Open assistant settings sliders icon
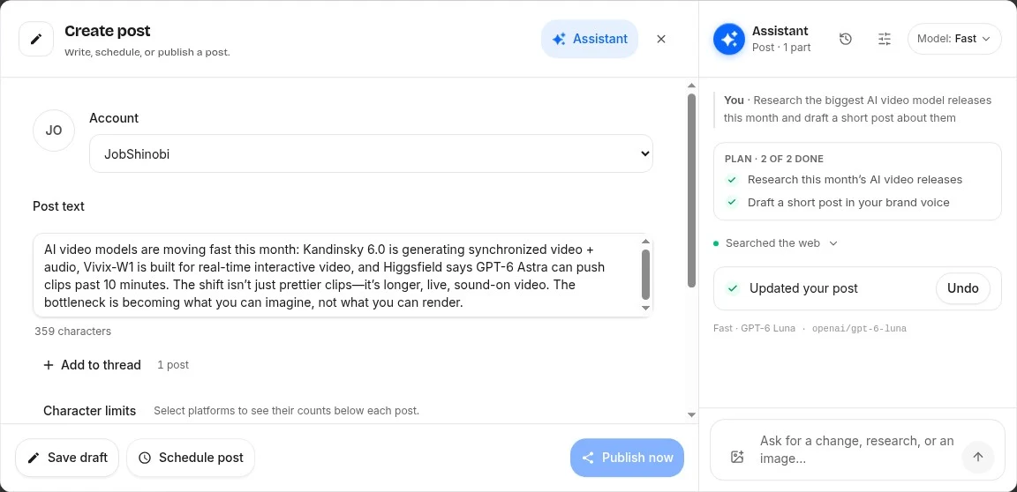1017x492 pixels. coord(885,39)
